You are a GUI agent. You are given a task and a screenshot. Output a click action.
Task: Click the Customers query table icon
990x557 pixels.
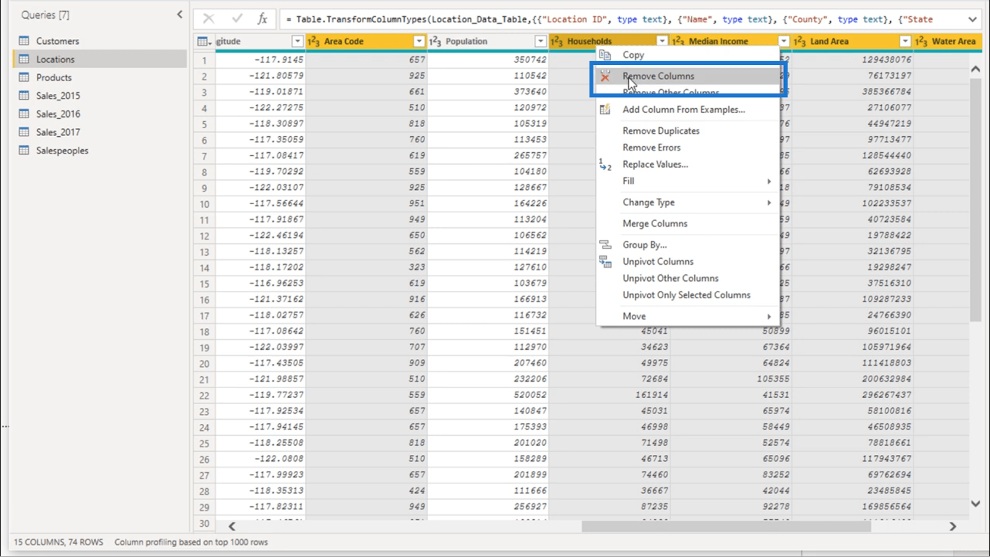[24, 41]
